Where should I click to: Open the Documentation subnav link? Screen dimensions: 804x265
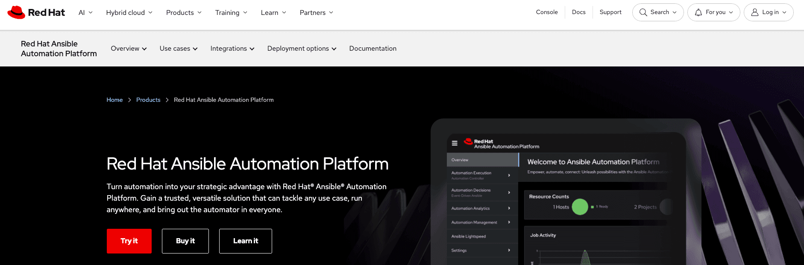(373, 49)
